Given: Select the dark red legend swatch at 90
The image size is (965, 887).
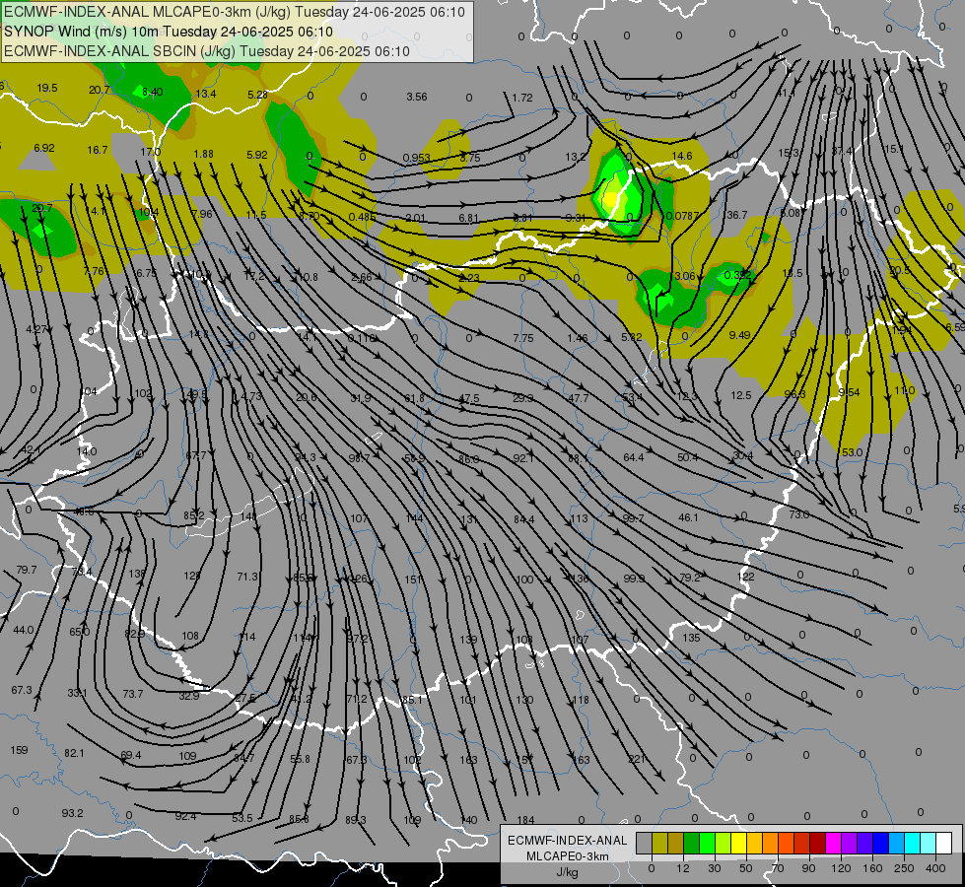Looking at the screenshot, I should click(x=817, y=843).
